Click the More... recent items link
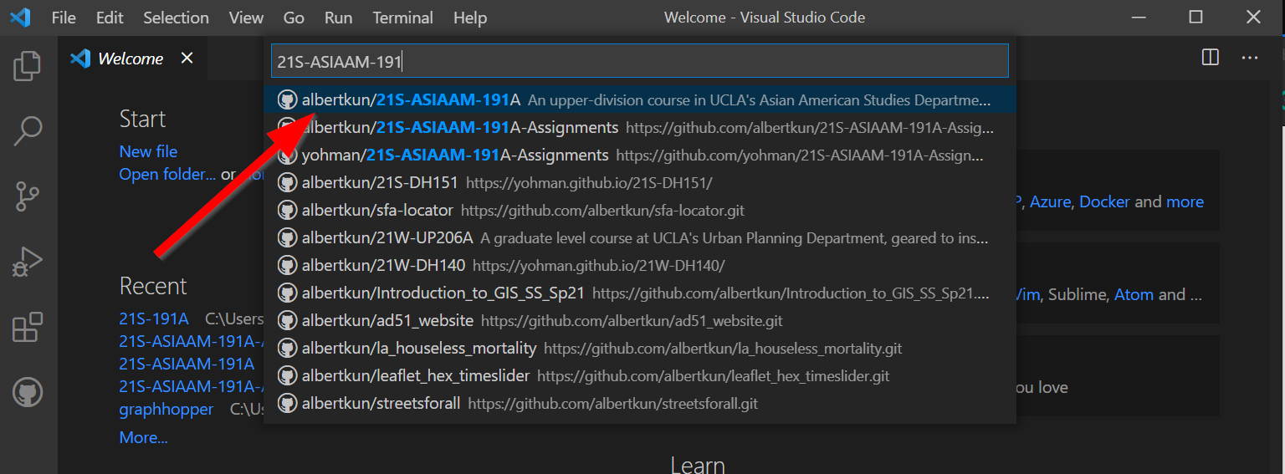This screenshot has height=474, width=1285. point(143,437)
